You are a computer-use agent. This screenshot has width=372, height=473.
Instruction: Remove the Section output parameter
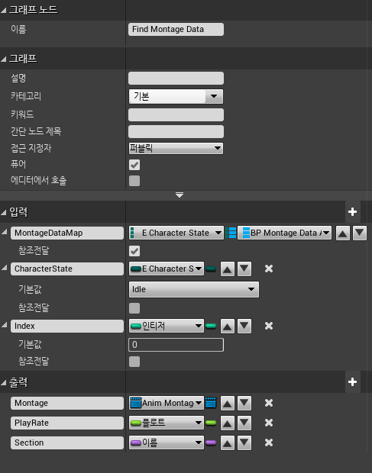(x=269, y=442)
